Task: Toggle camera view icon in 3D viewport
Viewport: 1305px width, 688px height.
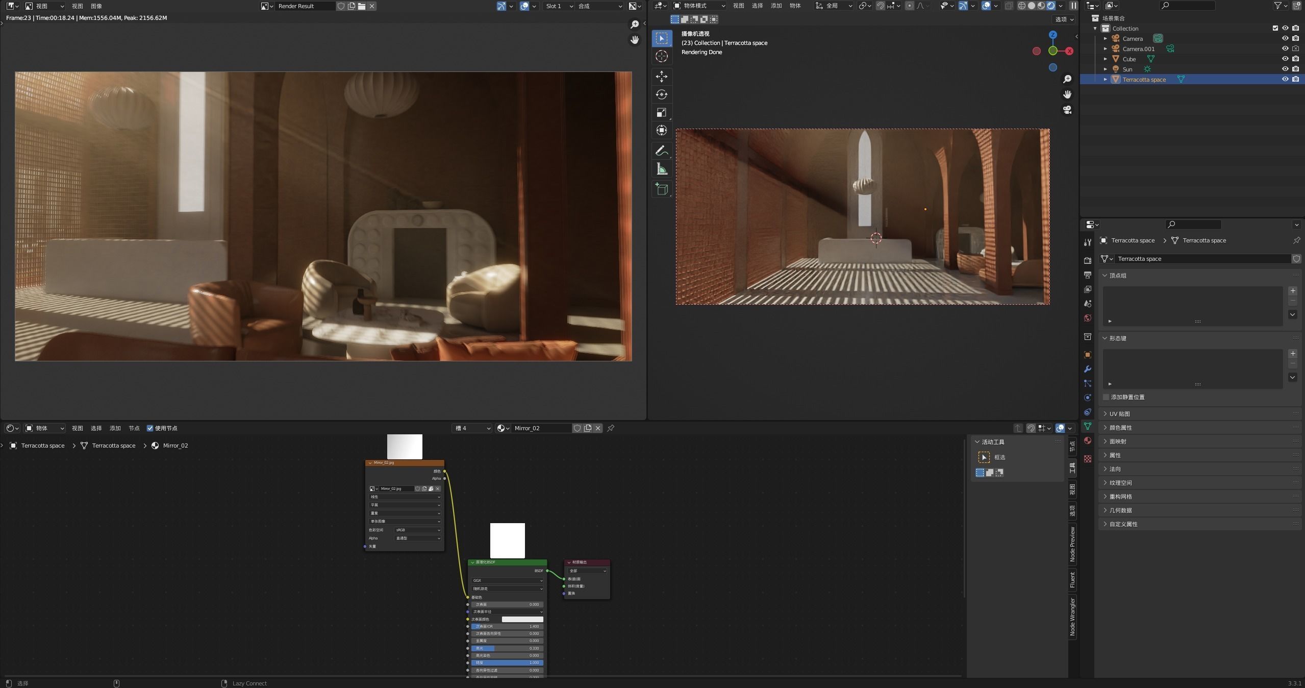Action: (x=1067, y=110)
